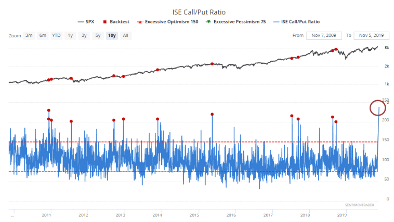Viewport: 394px width, 222px height.
Task: Click the highest red backtest marker near 2011
Action: coord(49,110)
